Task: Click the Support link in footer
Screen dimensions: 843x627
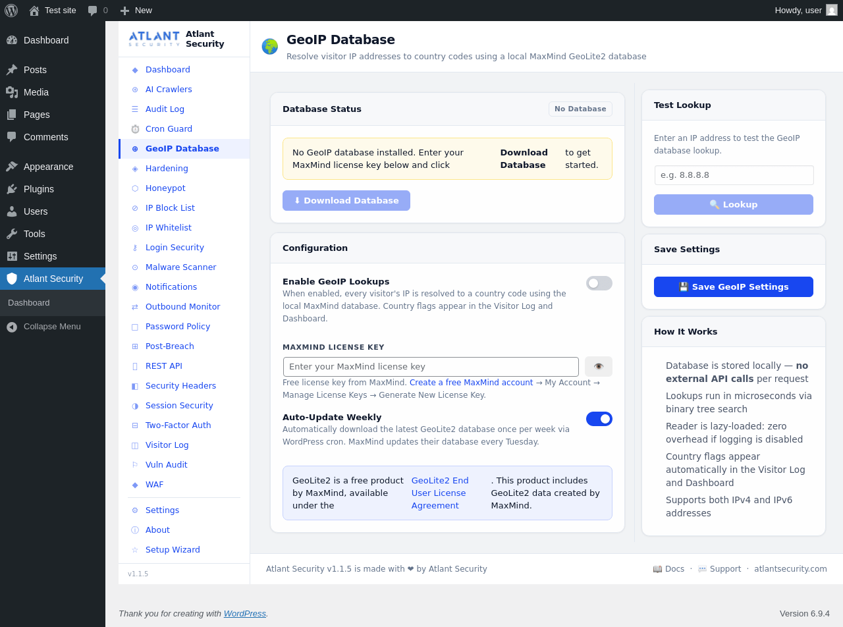Action: coord(719,569)
